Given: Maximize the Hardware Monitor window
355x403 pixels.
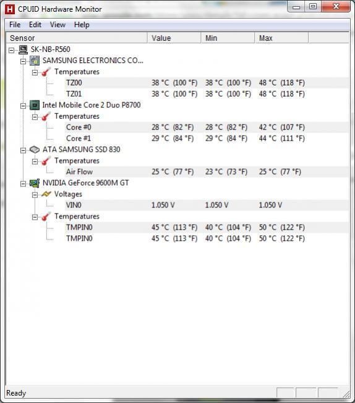Looking at the screenshot, I should [x=313, y=7].
